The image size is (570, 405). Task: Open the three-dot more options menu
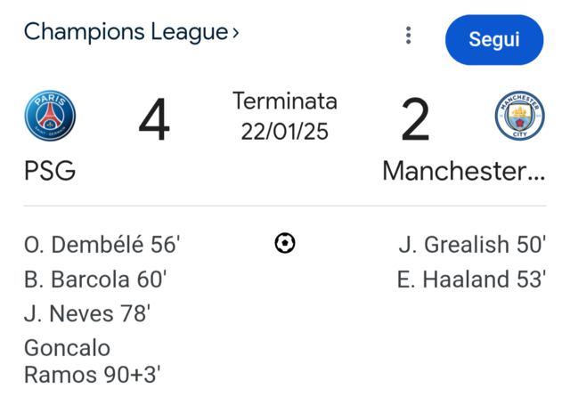pyautogui.click(x=408, y=36)
